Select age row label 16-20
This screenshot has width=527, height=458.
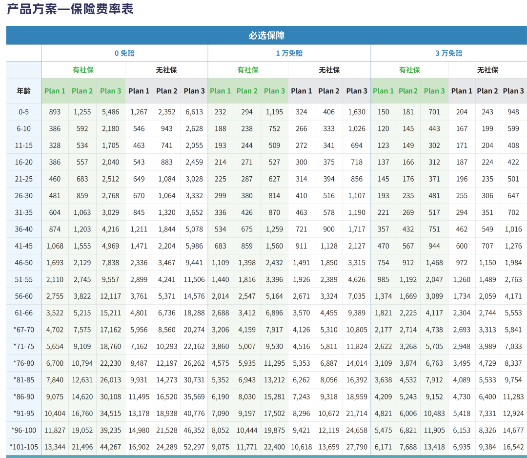tap(23, 162)
